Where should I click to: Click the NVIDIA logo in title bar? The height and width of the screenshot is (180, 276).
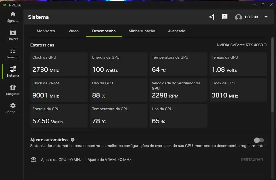[4, 5]
